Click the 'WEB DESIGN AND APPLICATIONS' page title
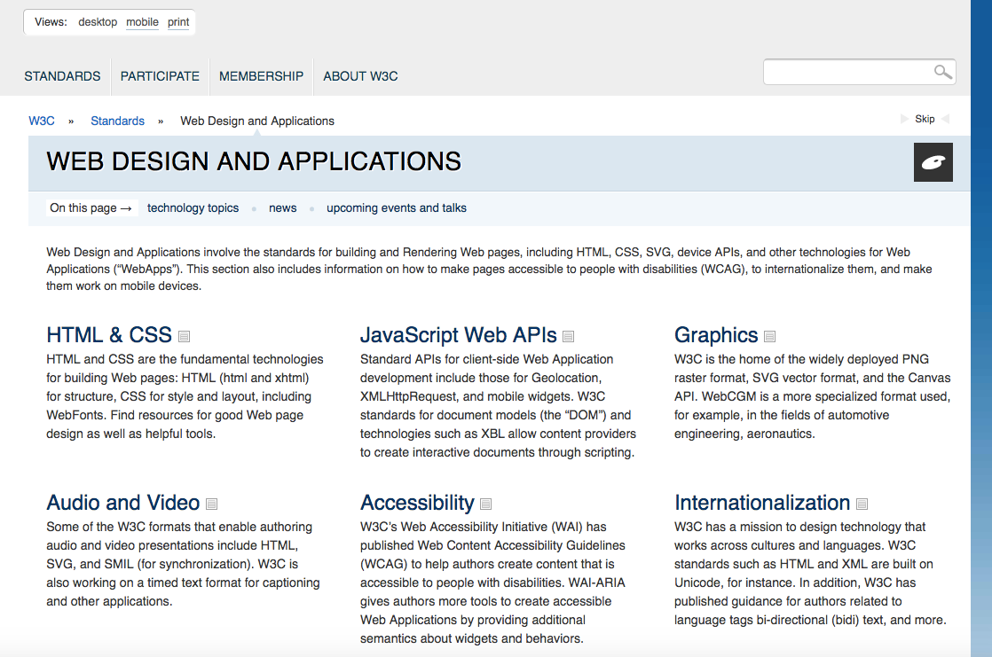The image size is (992, 657). tap(254, 162)
